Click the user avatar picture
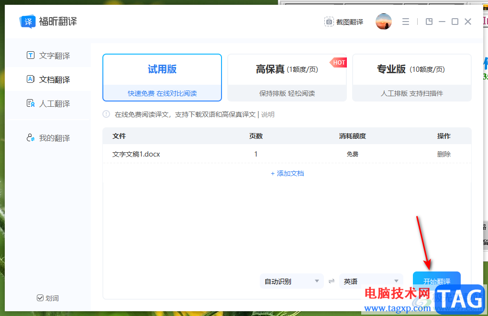 tap(383, 22)
